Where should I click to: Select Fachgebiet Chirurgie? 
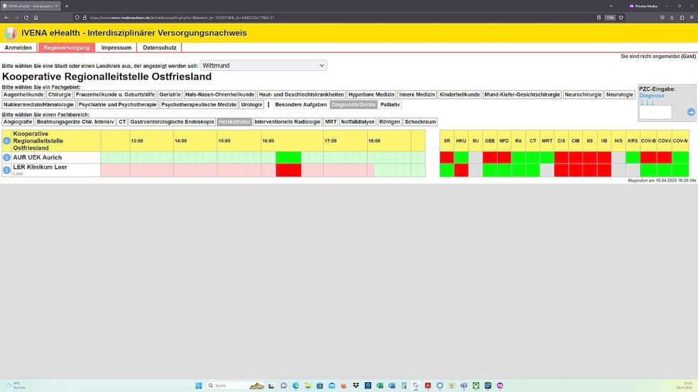click(x=60, y=94)
